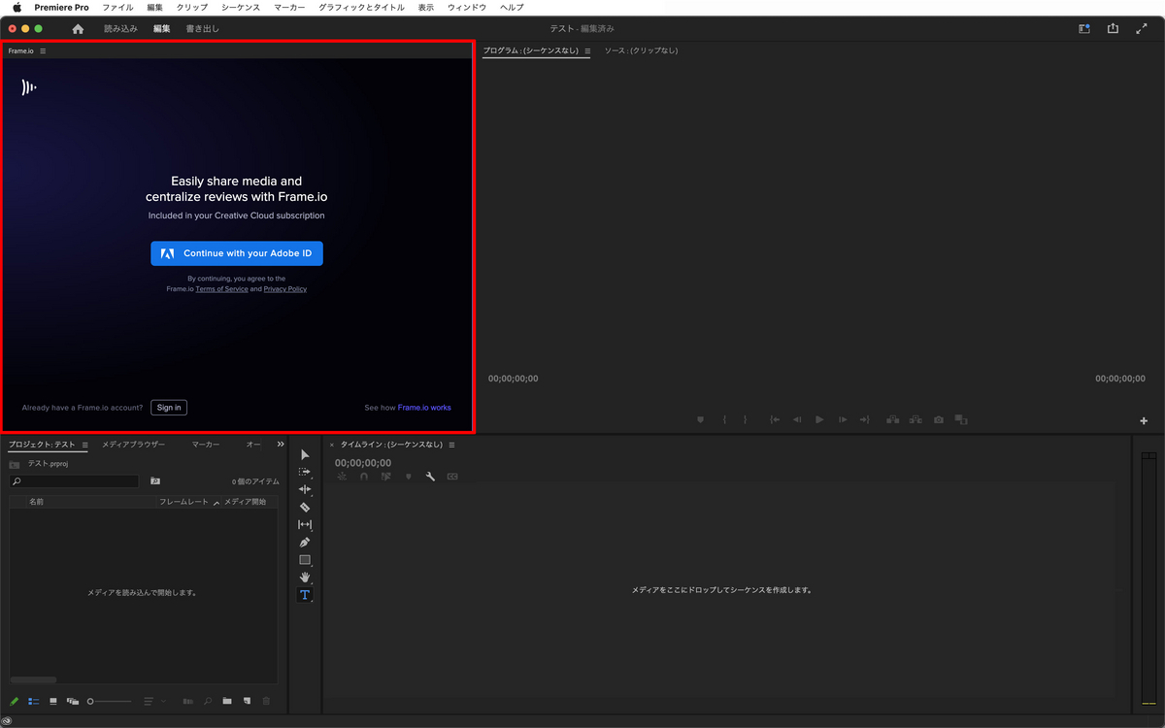Click Project panel thumbnail zoom slider
Screen dimensions: 1165x728
(109, 701)
